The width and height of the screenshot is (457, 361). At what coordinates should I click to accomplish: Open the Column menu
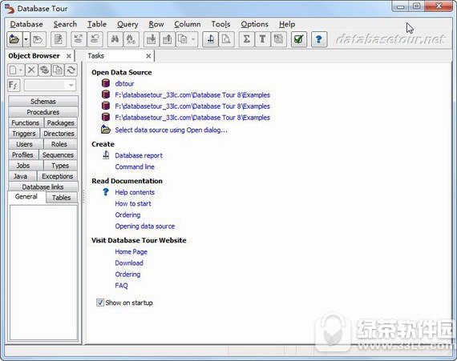pos(187,24)
